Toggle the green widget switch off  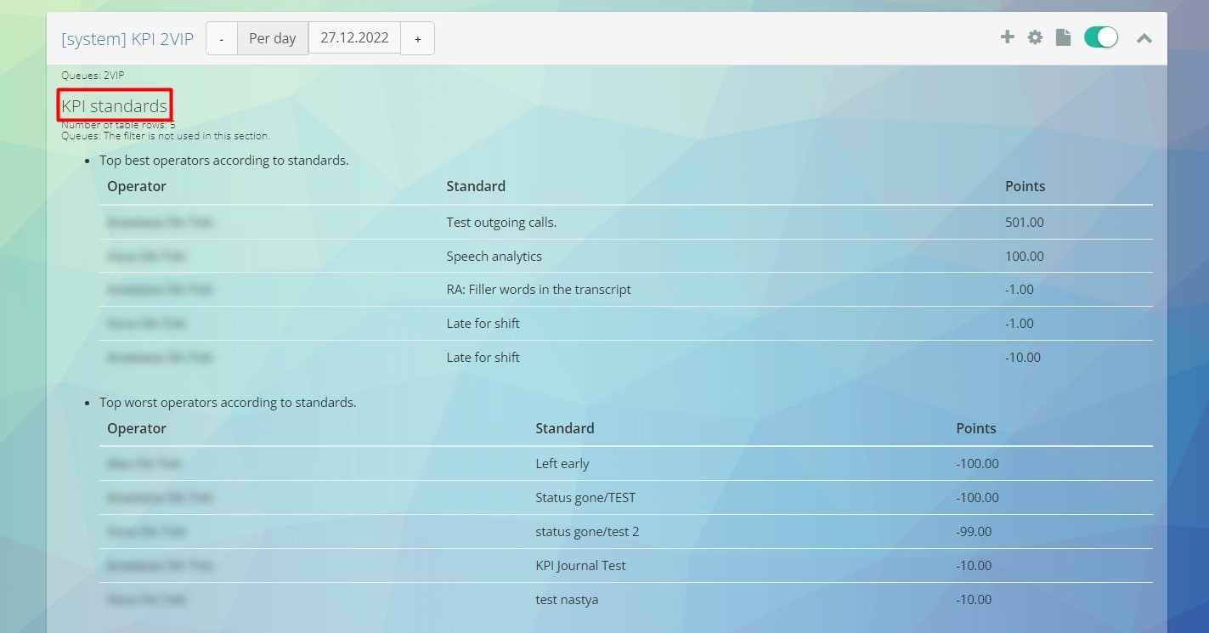point(1101,37)
